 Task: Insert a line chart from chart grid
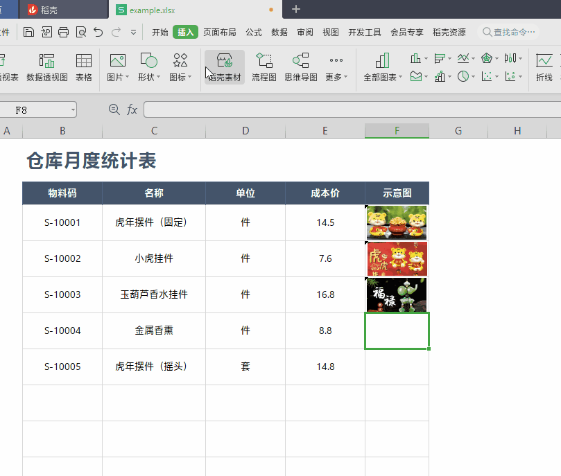463,58
